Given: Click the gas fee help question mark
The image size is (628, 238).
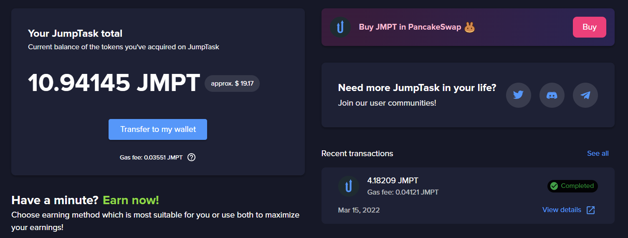Looking at the screenshot, I should [191, 157].
